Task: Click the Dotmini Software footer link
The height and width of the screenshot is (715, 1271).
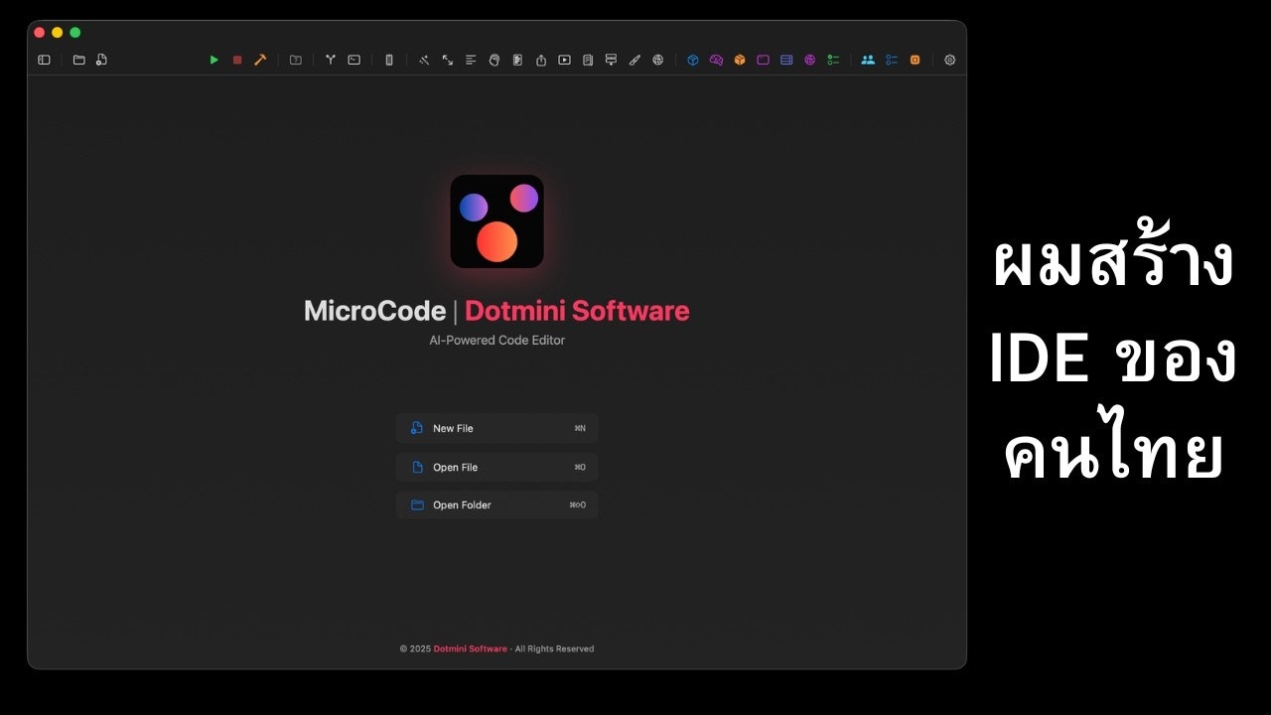Action: (x=470, y=648)
